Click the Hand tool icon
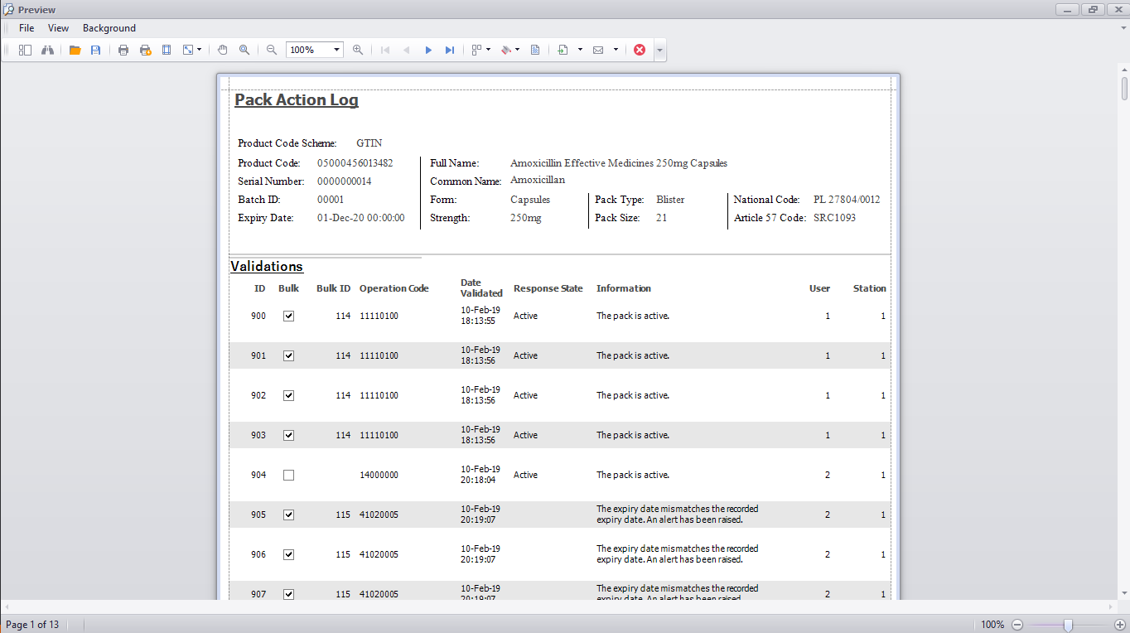The image size is (1130, 633). (222, 50)
